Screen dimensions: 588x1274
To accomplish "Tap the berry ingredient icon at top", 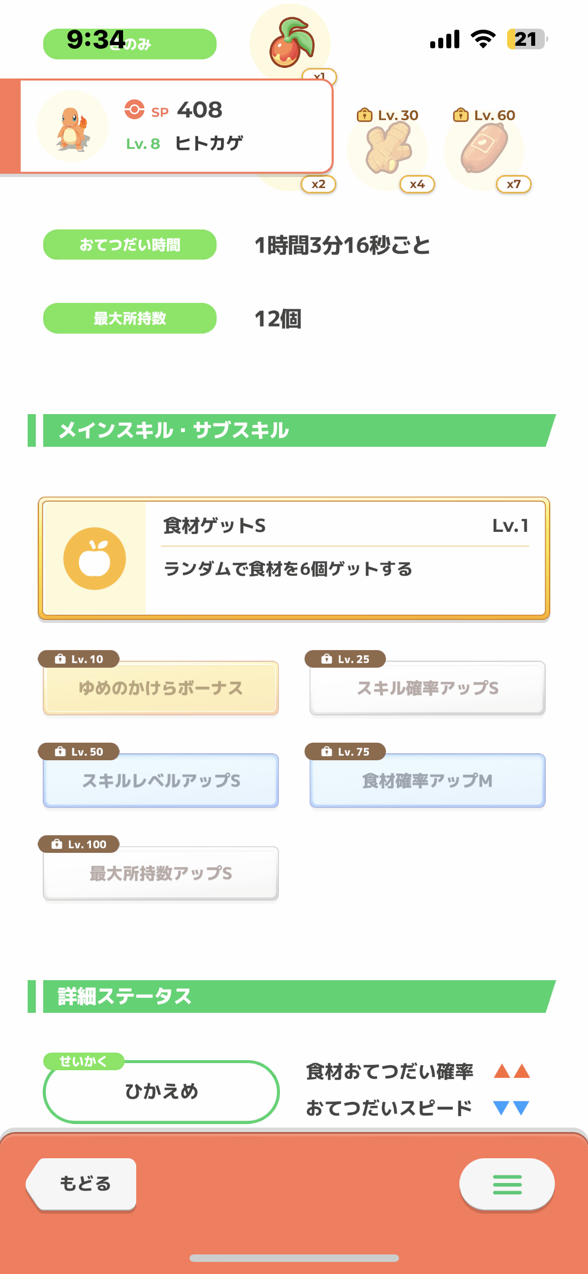I will click(x=290, y=43).
